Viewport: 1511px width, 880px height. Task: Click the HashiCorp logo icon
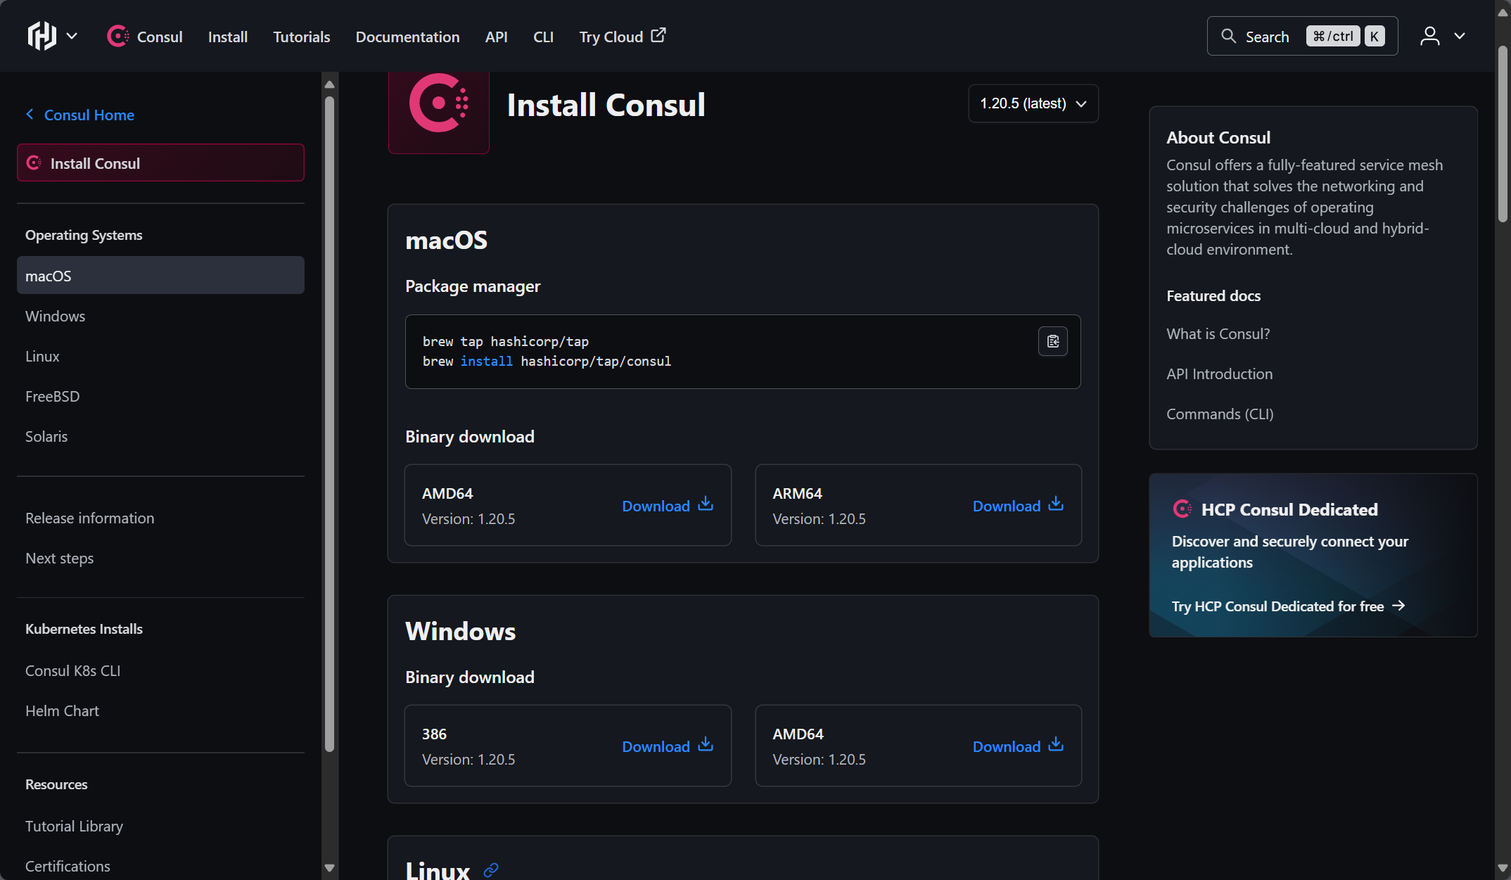(x=42, y=36)
